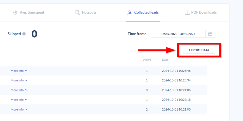Click the Hotspots dashed-selection icon

coord(77,13)
